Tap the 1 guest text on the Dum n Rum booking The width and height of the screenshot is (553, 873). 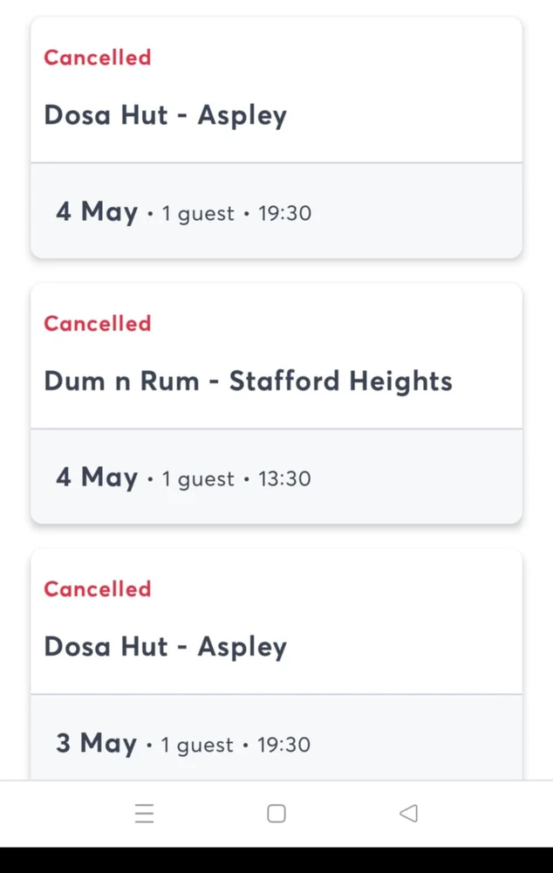click(198, 479)
